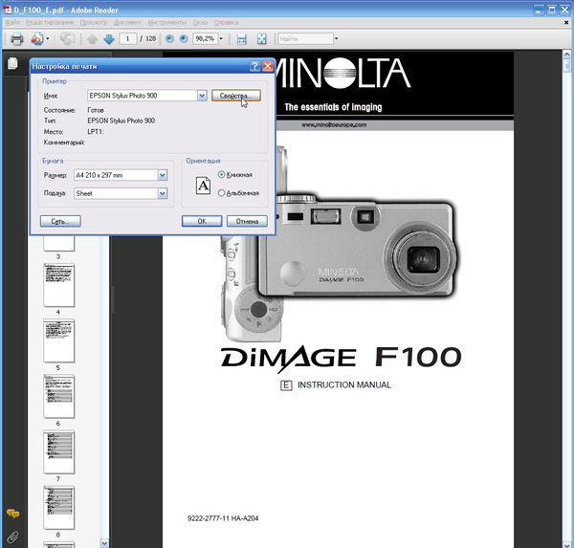Click document scrollbar down arrow

point(566,544)
